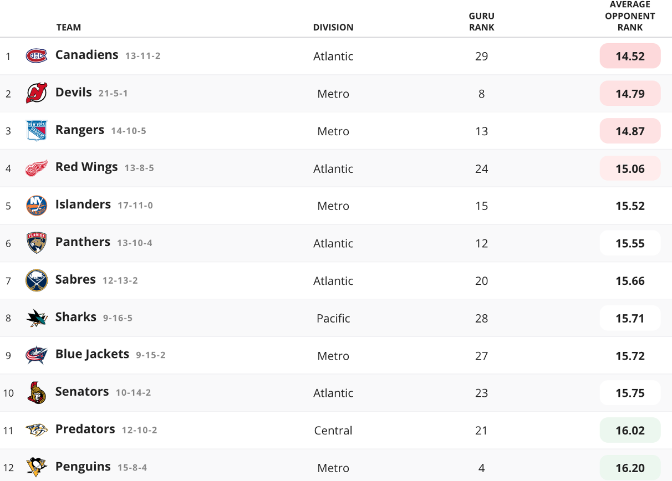The image size is (672, 481).
Task: Click the Canadiens team logo
Action: (x=37, y=56)
